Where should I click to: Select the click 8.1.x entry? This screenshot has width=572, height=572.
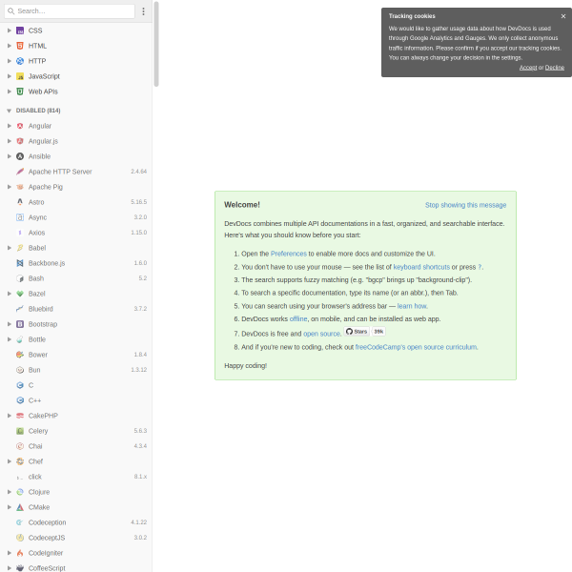tap(76, 477)
